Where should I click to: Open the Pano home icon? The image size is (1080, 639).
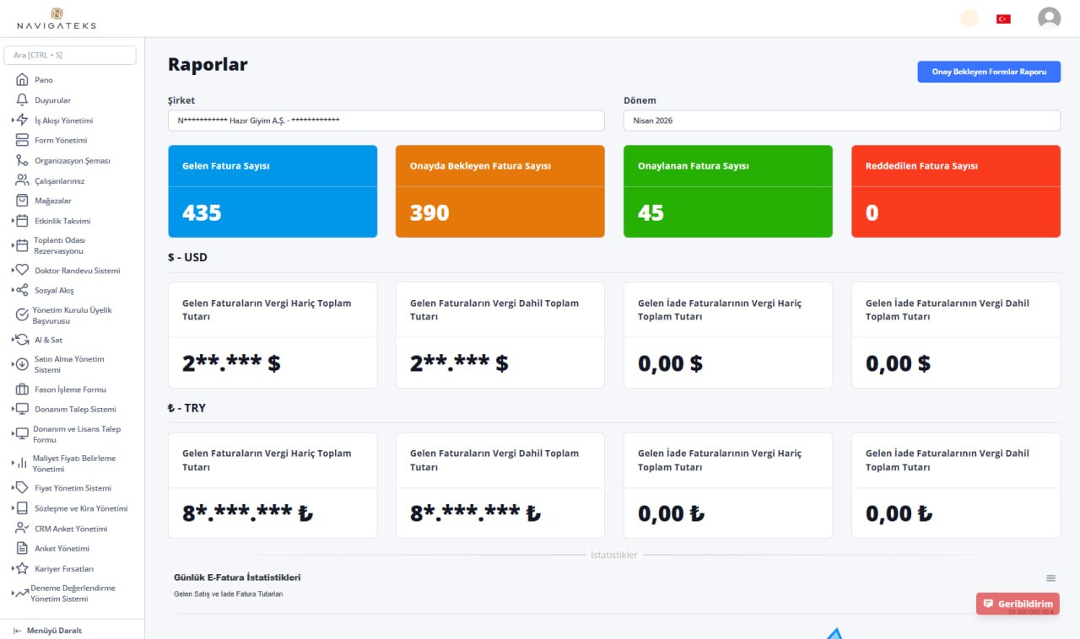point(22,80)
